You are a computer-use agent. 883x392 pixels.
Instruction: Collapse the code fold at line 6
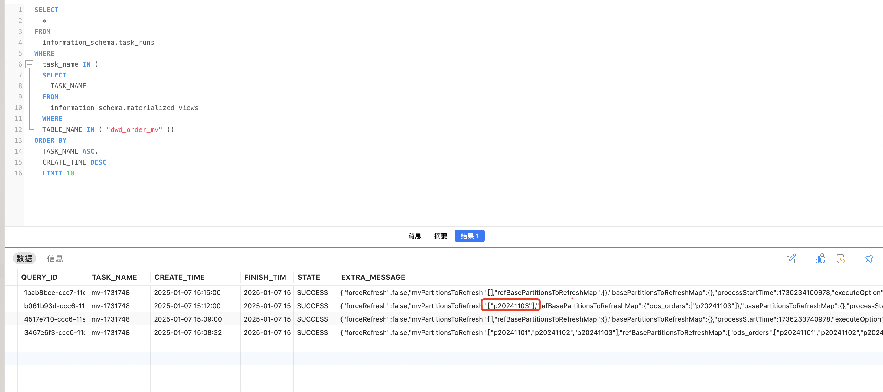[x=30, y=64]
